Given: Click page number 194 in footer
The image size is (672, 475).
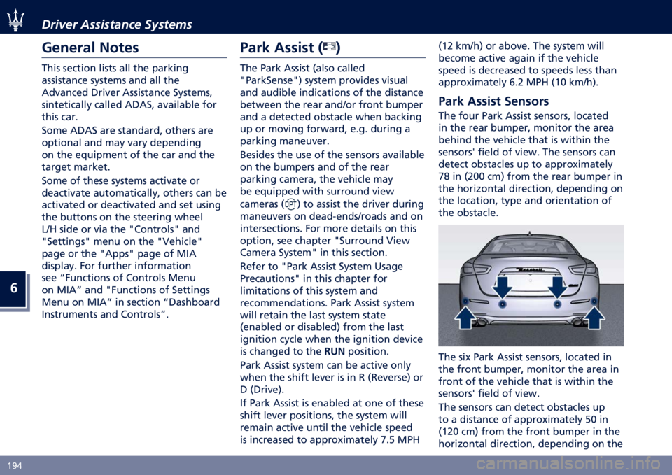Looking at the screenshot, I should coord(15,466).
